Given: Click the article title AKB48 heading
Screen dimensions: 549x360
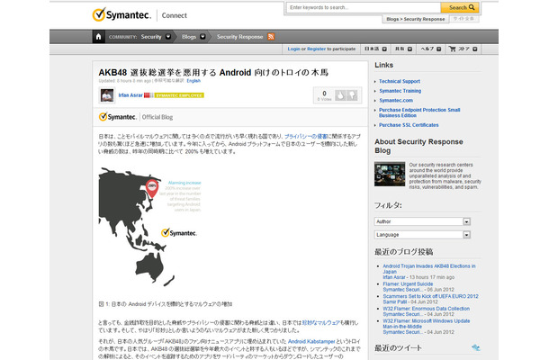Looking at the screenshot, I should 213,73.
